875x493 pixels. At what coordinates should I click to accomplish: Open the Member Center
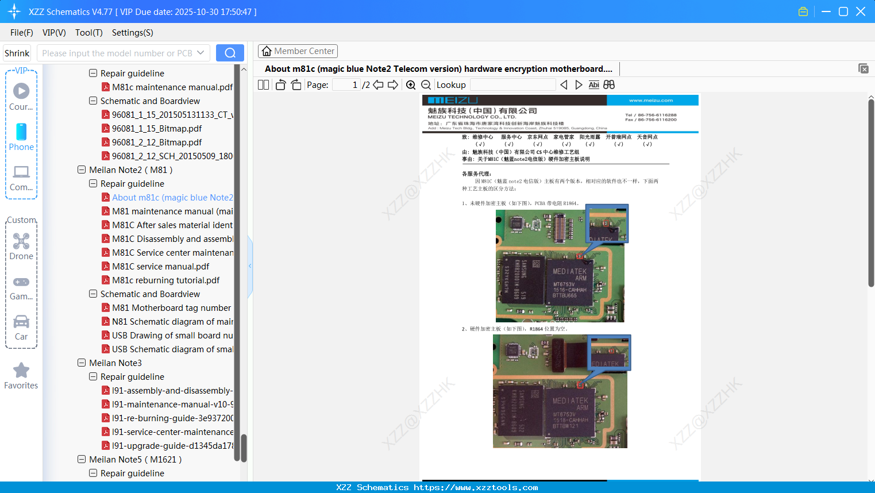tap(298, 51)
